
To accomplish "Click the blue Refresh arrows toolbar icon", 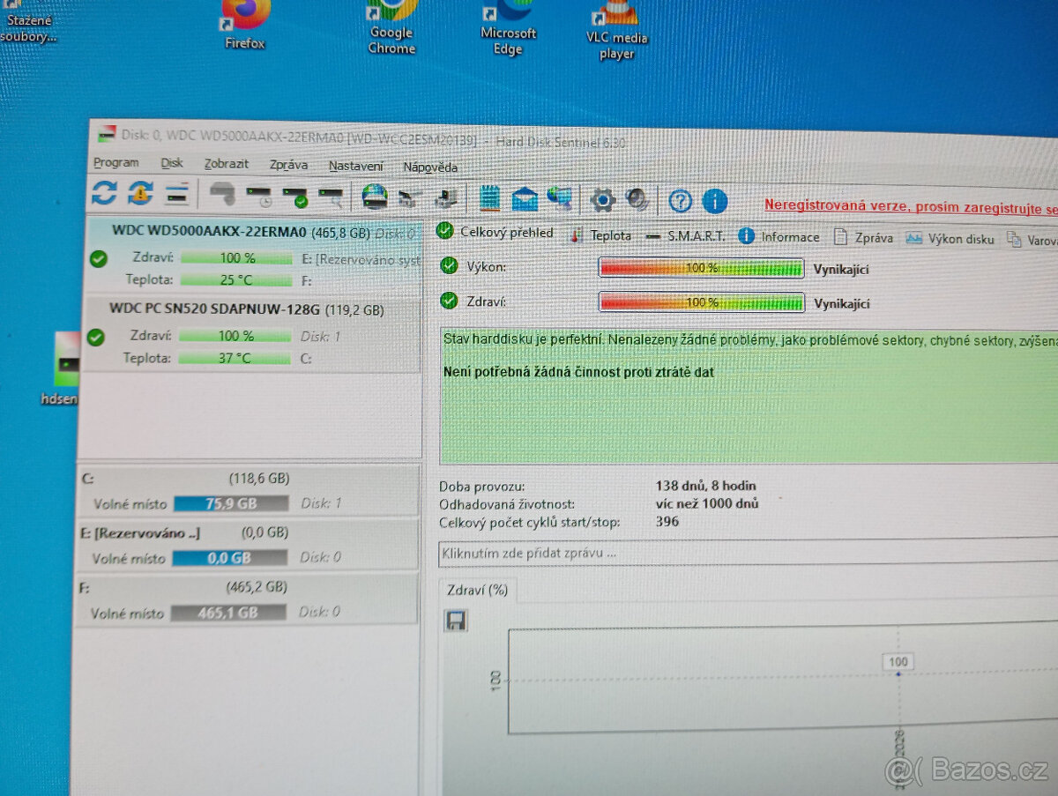I will pos(104,192).
